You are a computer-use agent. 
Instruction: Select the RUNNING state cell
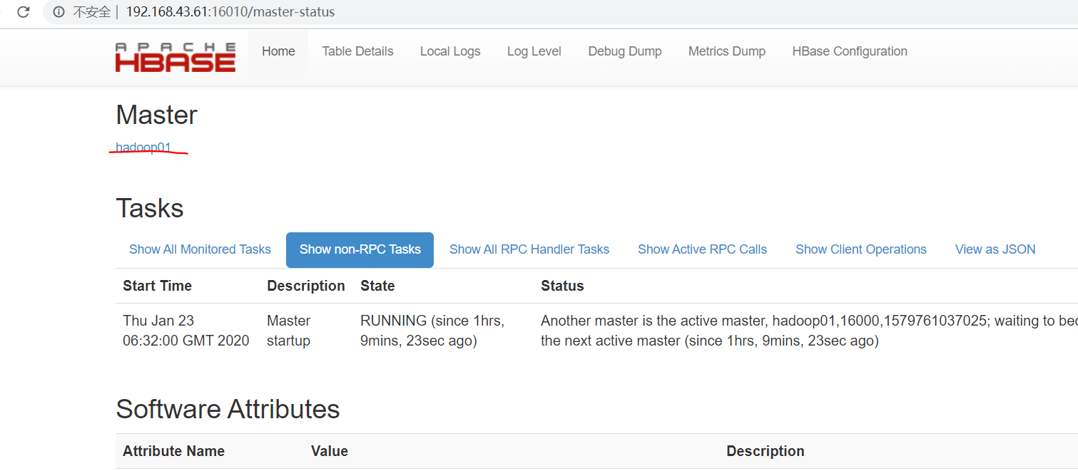(432, 331)
